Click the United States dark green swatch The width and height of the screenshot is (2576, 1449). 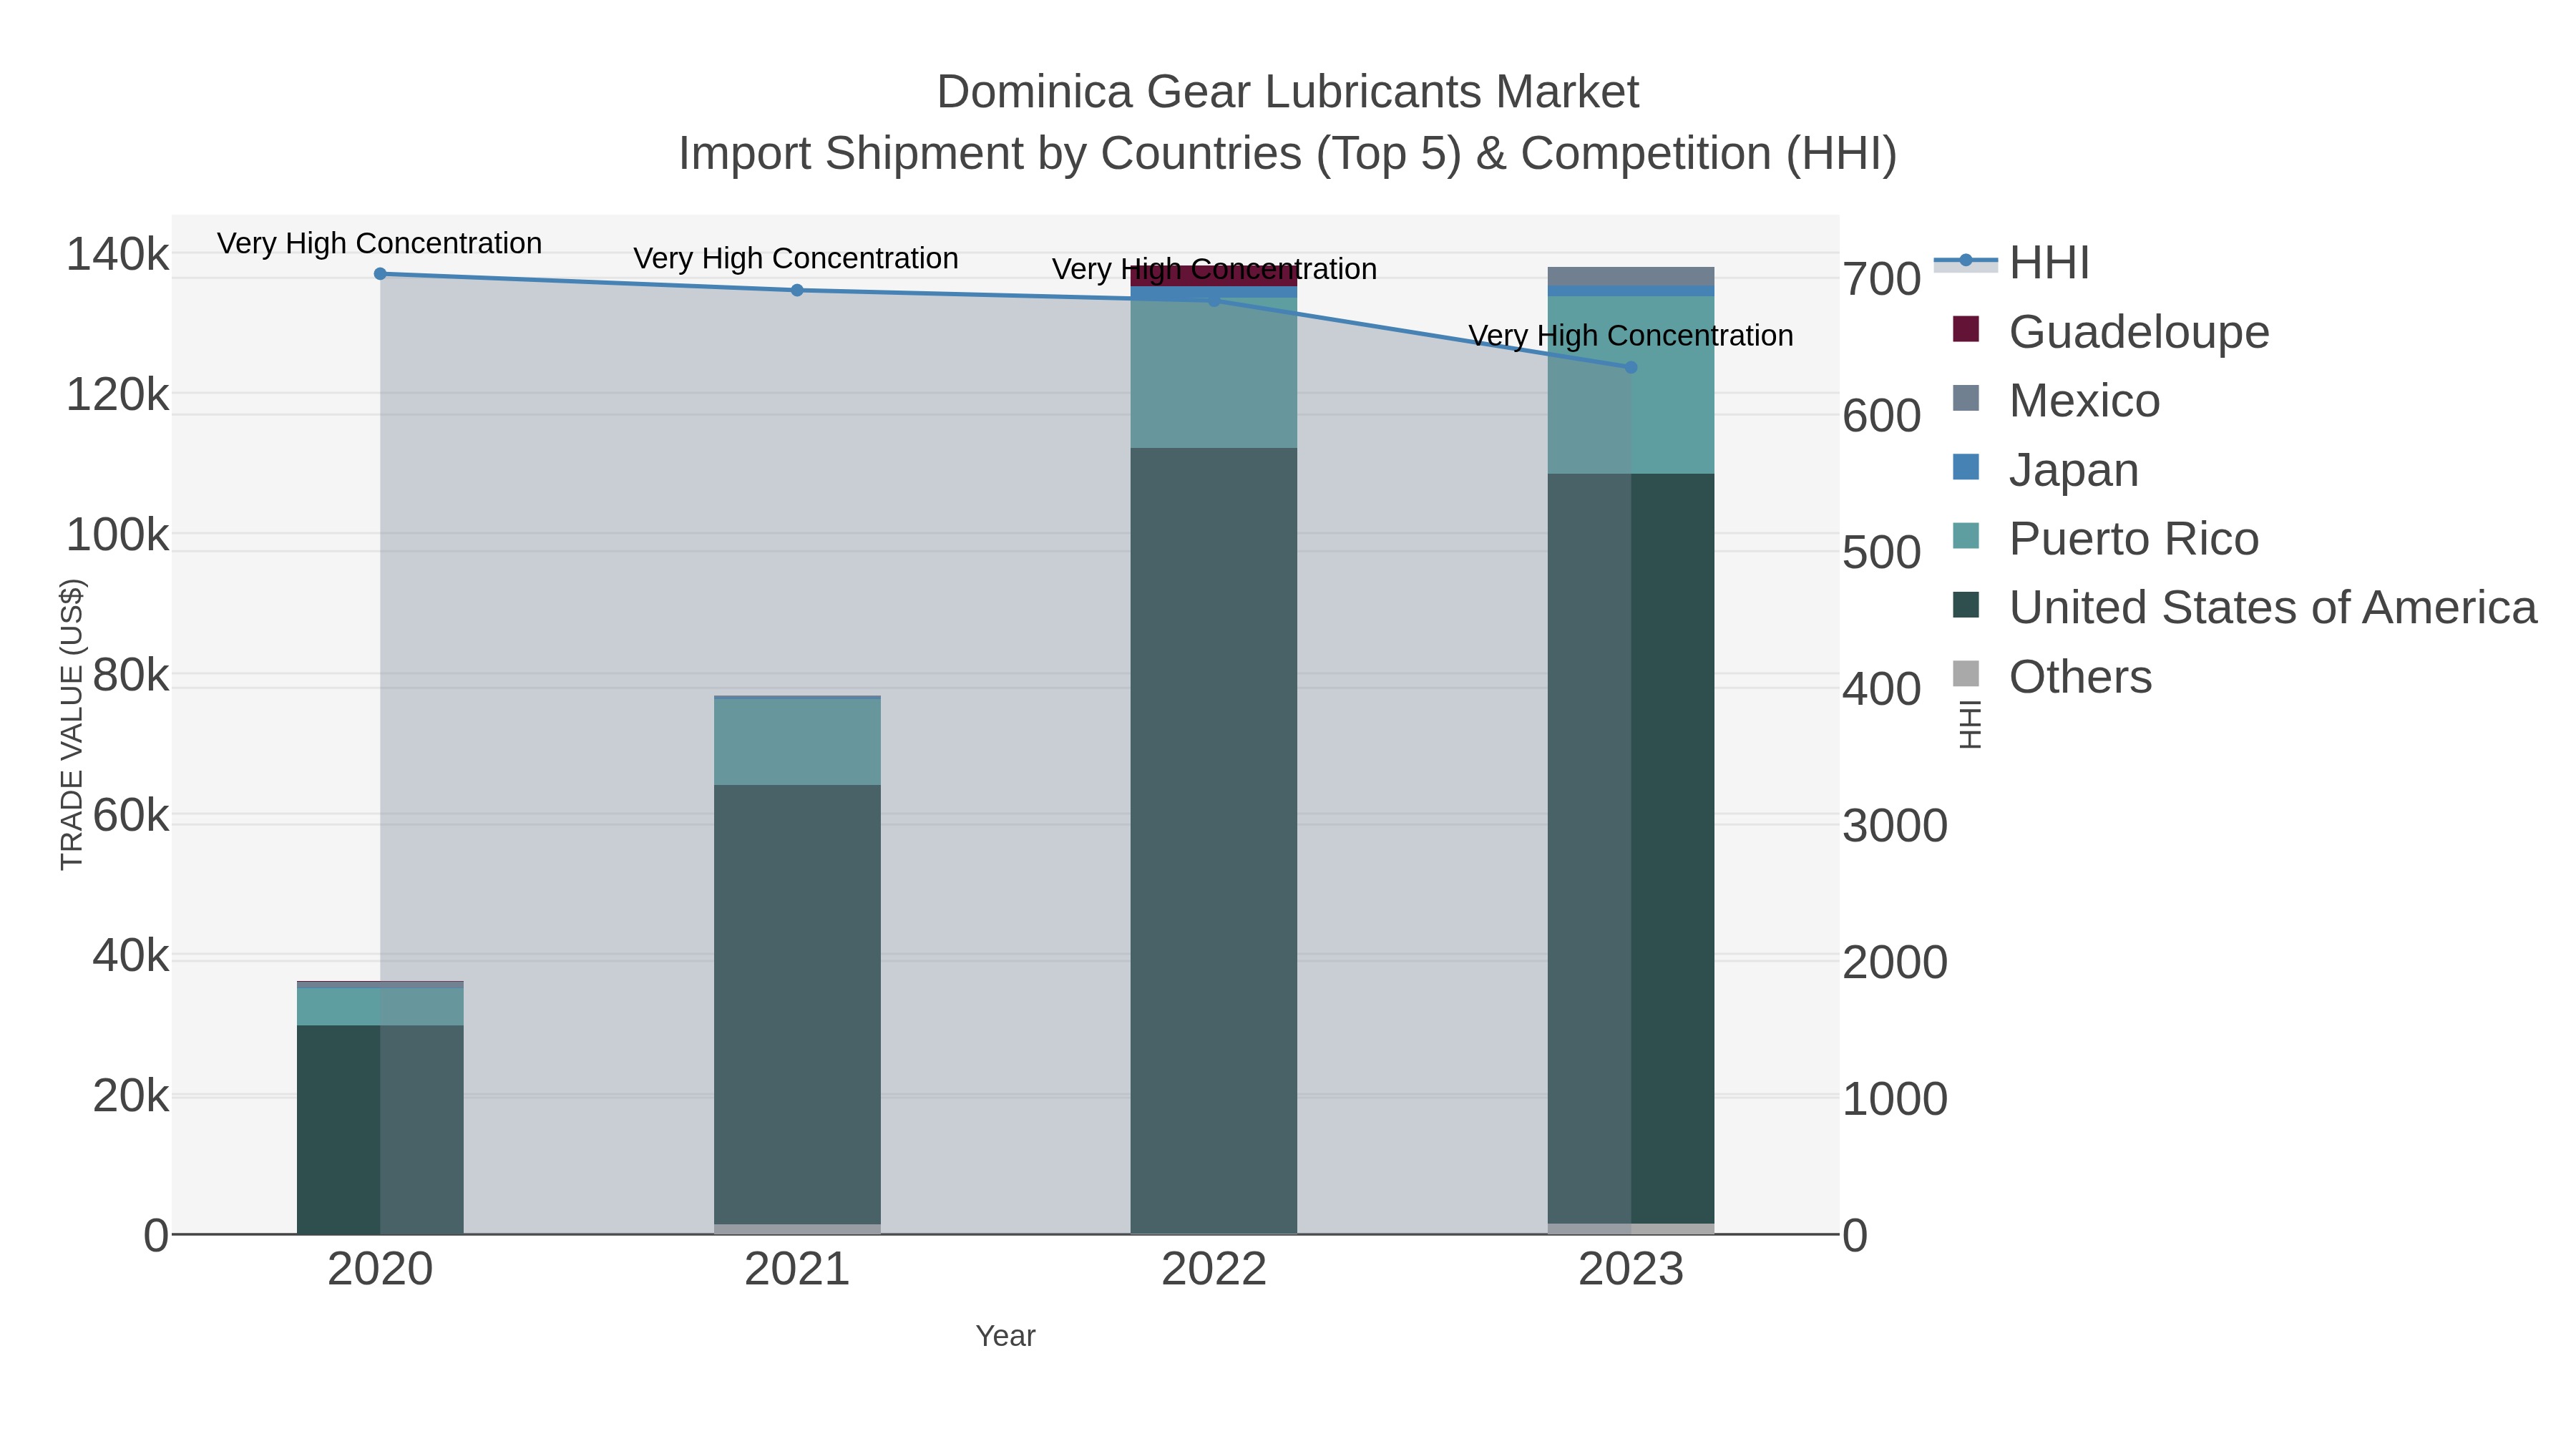pos(1966,605)
